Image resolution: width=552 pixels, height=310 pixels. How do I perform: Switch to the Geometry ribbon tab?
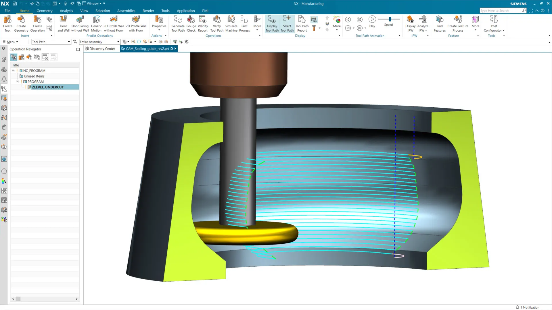[x=44, y=11]
